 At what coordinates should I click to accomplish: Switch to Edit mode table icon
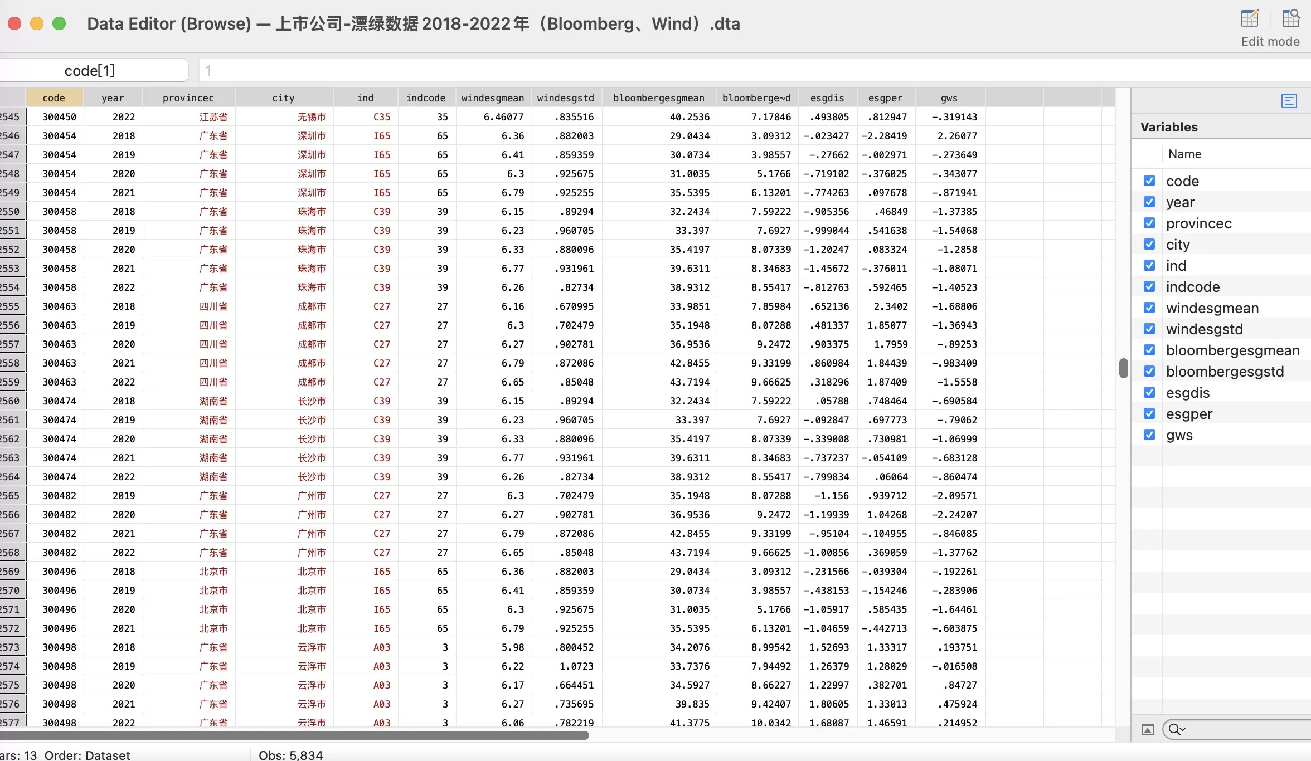click(1250, 19)
